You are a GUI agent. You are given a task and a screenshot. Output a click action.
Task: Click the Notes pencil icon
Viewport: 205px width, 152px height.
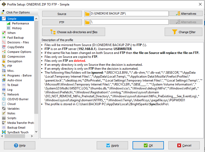click(4, 113)
